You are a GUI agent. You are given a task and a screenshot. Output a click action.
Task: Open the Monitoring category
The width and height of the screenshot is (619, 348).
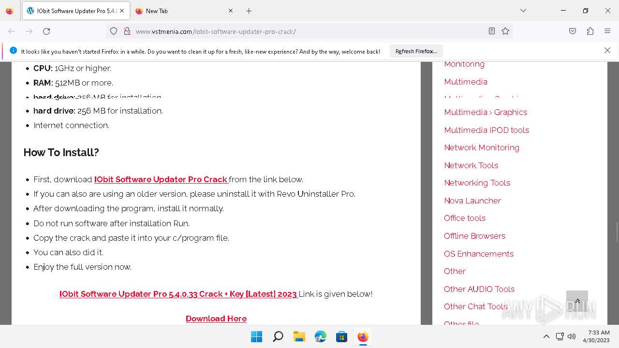[x=464, y=64]
